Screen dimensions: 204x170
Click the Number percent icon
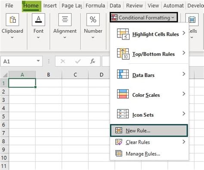coord(93,20)
